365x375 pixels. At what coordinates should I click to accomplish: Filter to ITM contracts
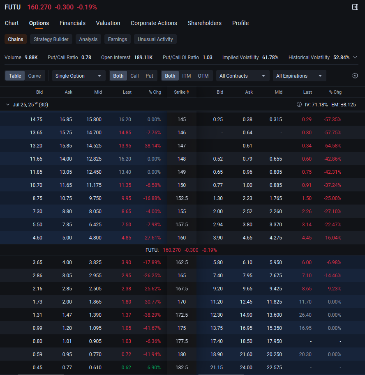coord(187,76)
